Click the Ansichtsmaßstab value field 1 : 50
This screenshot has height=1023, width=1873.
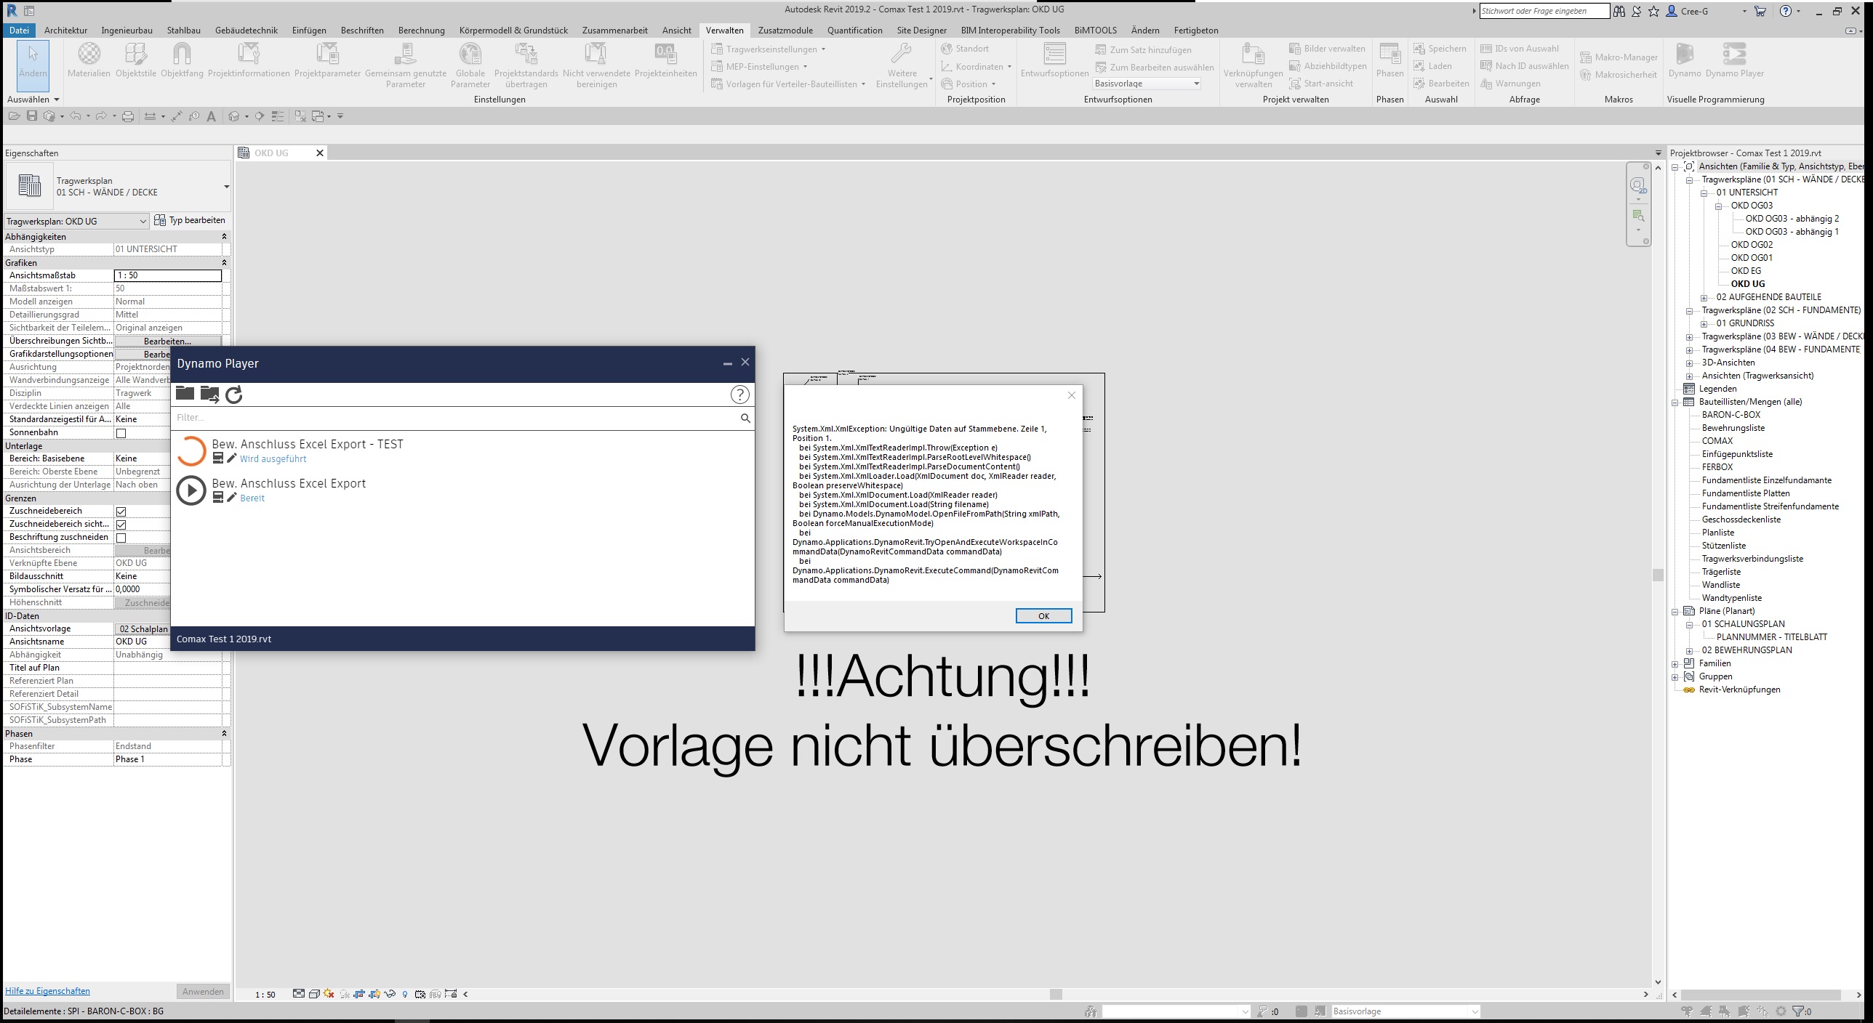168,275
